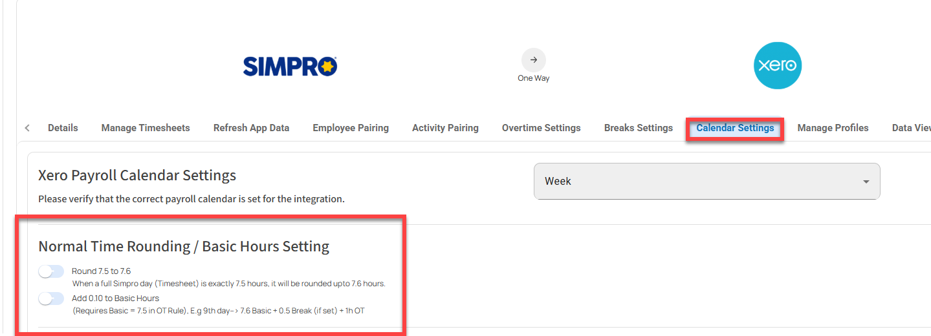Image resolution: width=931 pixels, height=336 pixels.
Task: Click the Simpro logo
Action: click(x=290, y=66)
